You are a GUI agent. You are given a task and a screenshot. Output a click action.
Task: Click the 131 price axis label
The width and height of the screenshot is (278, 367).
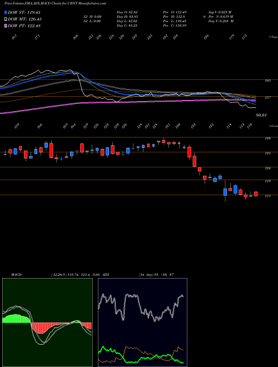click(x=267, y=153)
